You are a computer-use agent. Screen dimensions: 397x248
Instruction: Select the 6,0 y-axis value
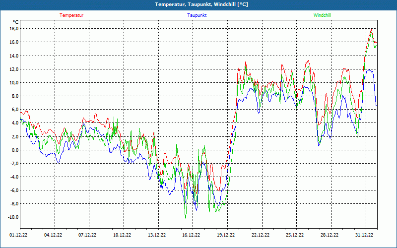[15, 109]
